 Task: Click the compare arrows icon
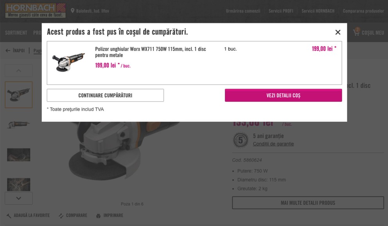tap(61, 215)
